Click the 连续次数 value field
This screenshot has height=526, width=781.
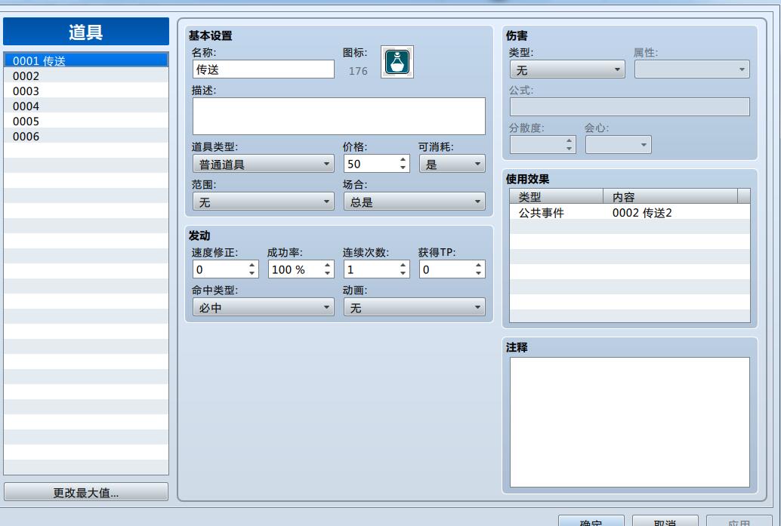(x=371, y=269)
